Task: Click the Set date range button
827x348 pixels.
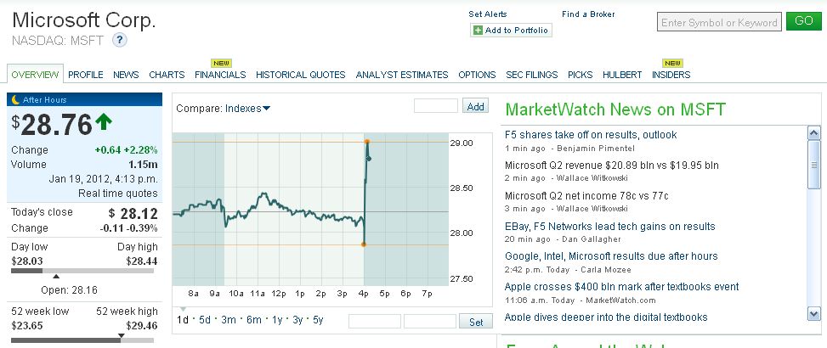Action: click(475, 322)
